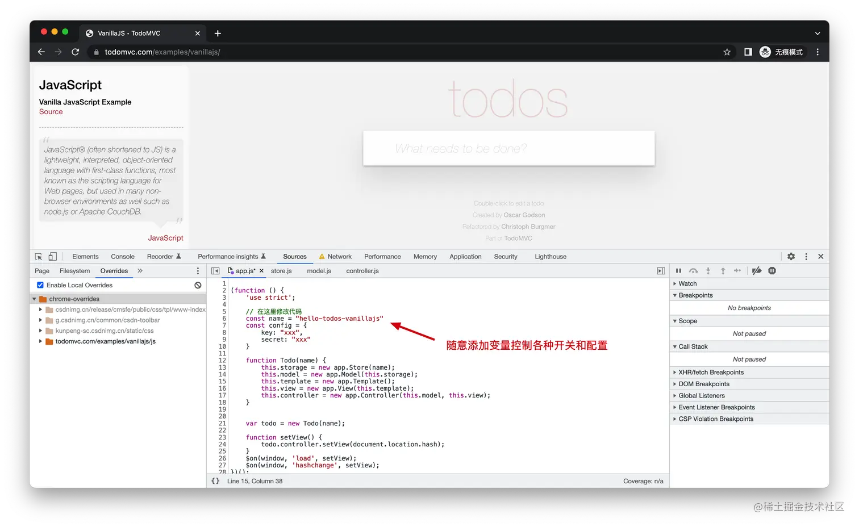
Task: Bookmark page with the star icon
Action: (727, 52)
